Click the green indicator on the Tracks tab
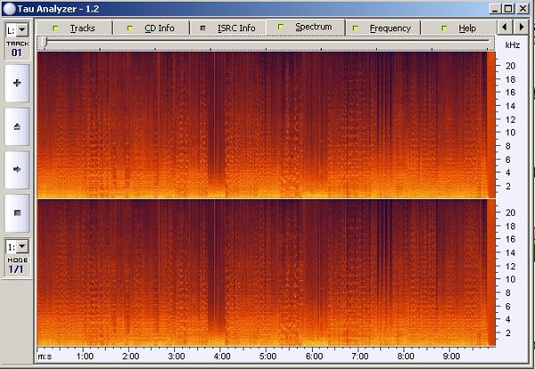This screenshot has height=369, width=535. (x=55, y=28)
